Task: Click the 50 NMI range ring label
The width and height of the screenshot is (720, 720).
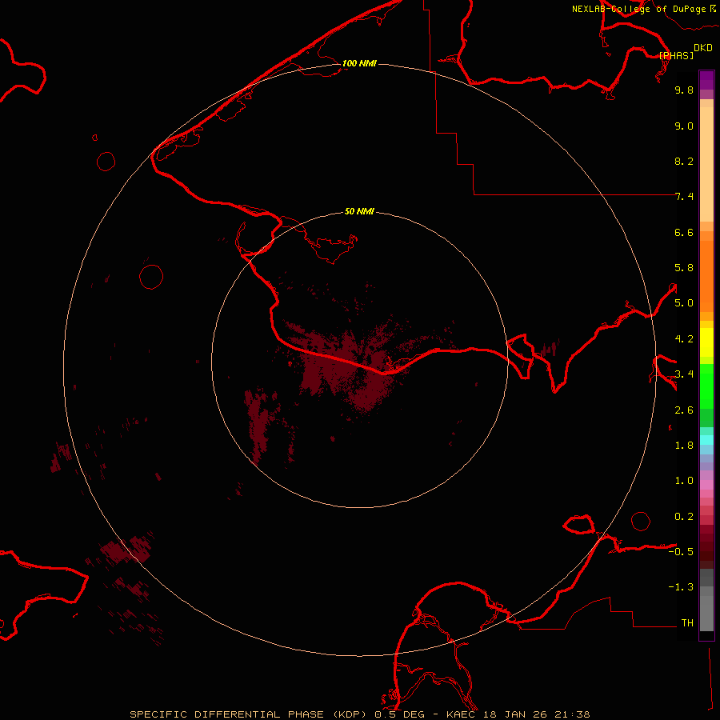Action: [359, 211]
